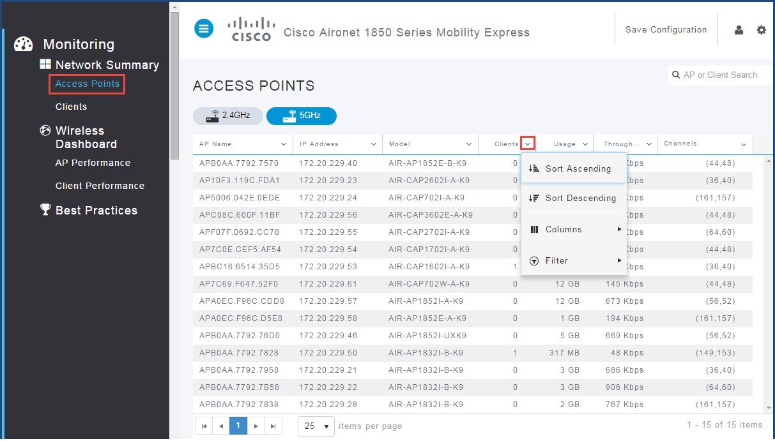This screenshot has height=441, width=775.
Task: Open the settings gear icon
Action: (x=761, y=30)
